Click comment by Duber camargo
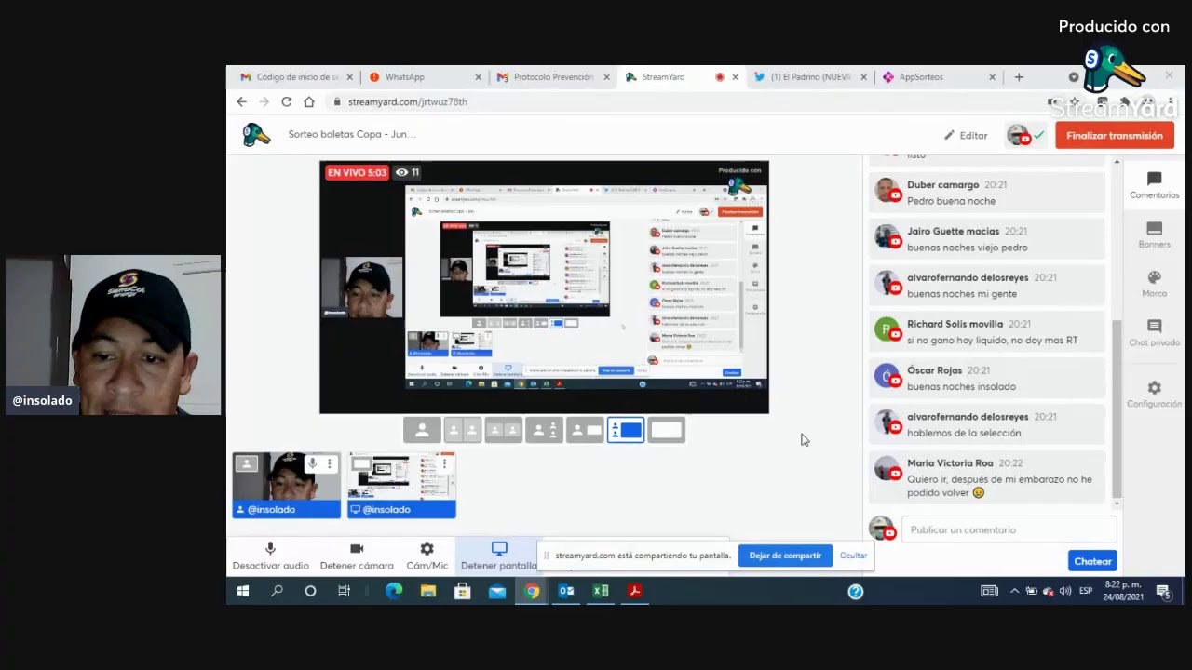Viewport: 1192px width, 670px height. point(986,193)
